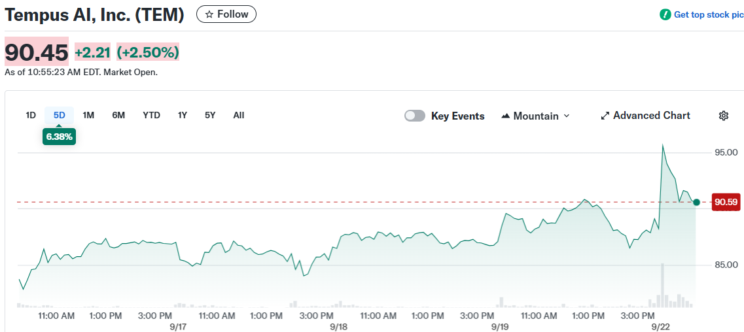Click the 90.45 current price
Image resolution: width=744 pixels, height=332 pixels.
click(37, 52)
